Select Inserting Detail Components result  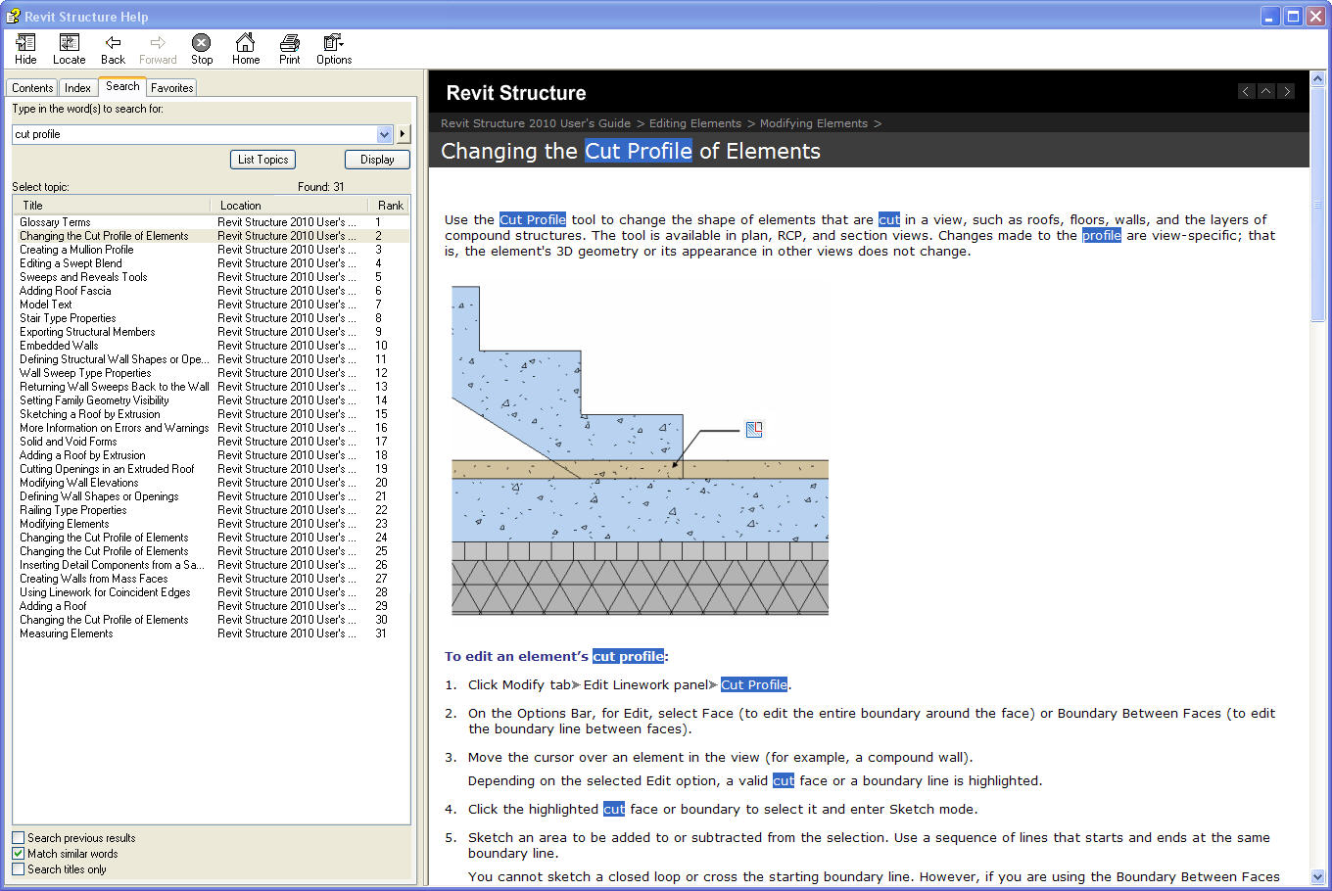(x=112, y=565)
